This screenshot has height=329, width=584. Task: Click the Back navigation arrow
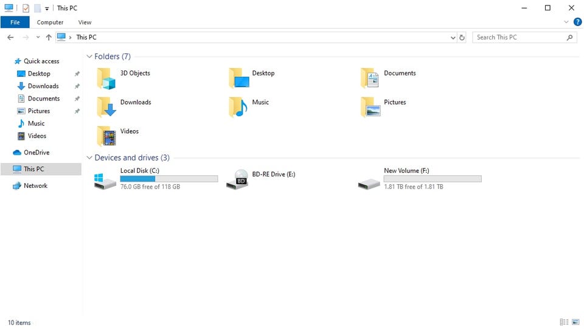pyautogui.click(x=10, y=37)
